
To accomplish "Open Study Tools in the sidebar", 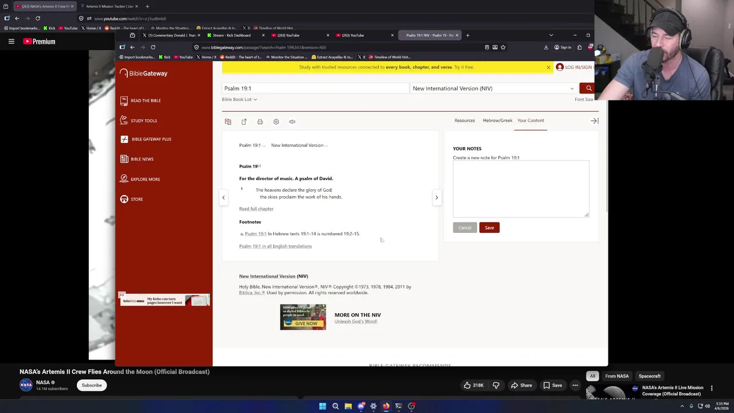I will point(139,120).
